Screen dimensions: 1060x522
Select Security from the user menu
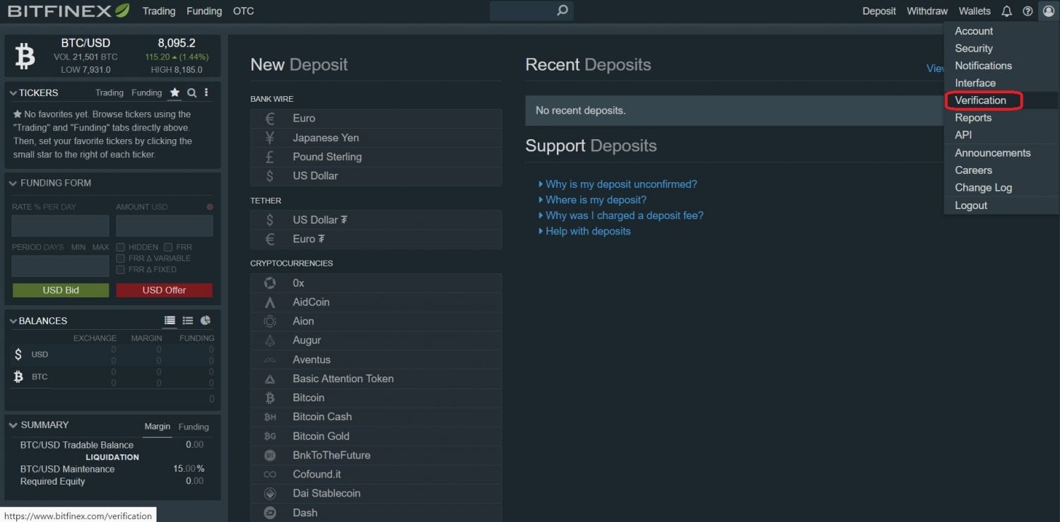(x=974, y=48)
